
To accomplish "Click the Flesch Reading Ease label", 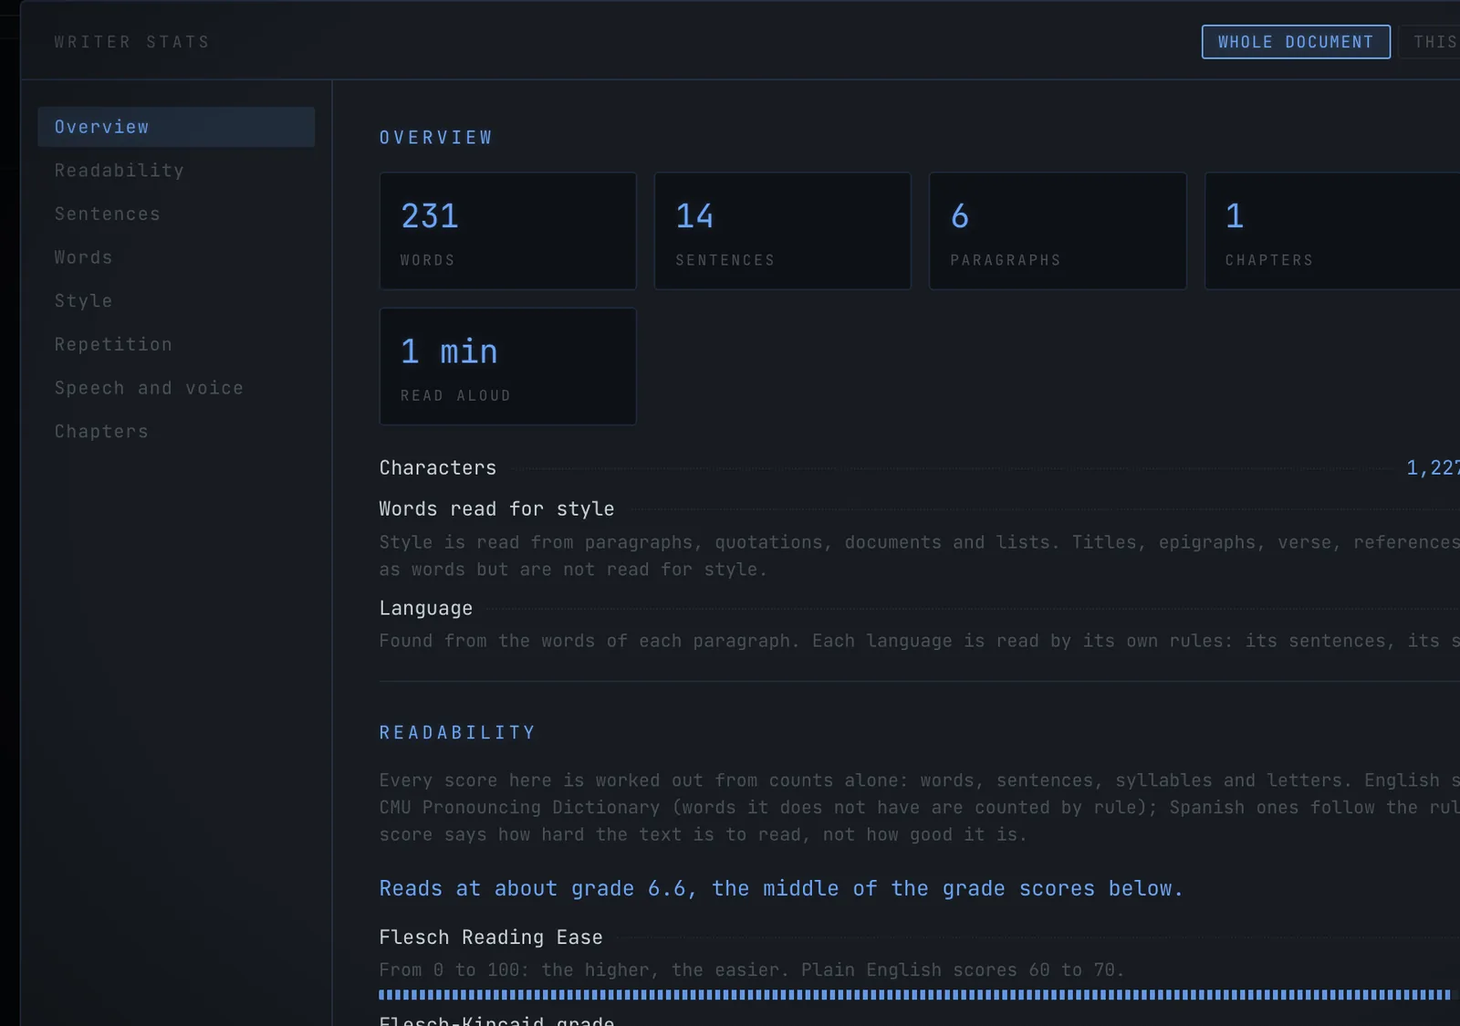I will coord(491,937).
